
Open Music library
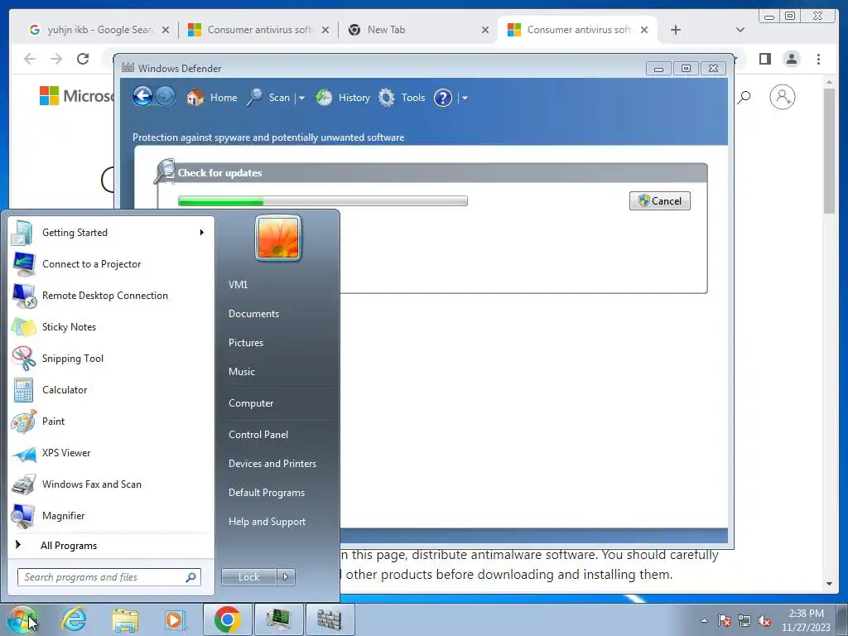click(242, 372)
